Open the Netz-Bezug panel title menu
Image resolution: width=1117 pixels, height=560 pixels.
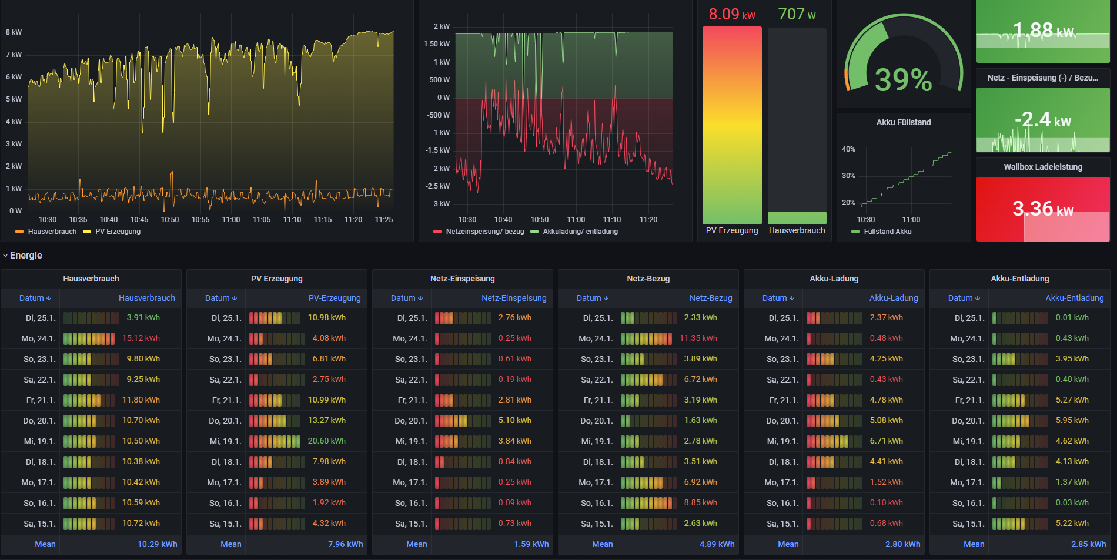coord(648,279)
